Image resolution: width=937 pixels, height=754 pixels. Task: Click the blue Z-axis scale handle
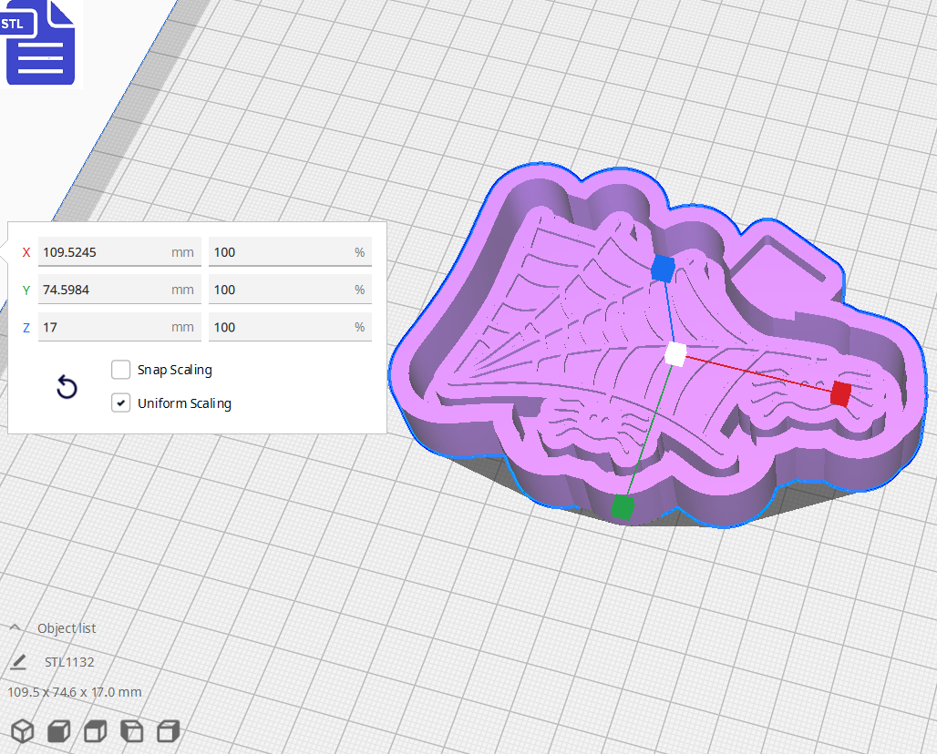(663, 268)
